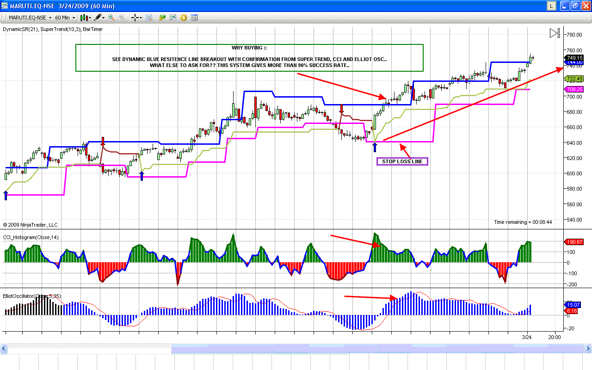Click the ElliotOscillator panel label
Screen dimensions: 592x370
point(31,296)
